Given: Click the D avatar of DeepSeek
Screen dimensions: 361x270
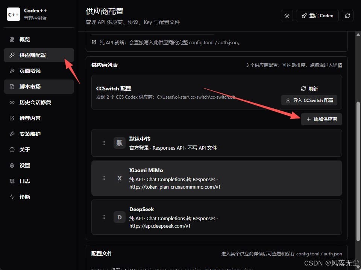Looking at the screenshot, I should 120,217.
